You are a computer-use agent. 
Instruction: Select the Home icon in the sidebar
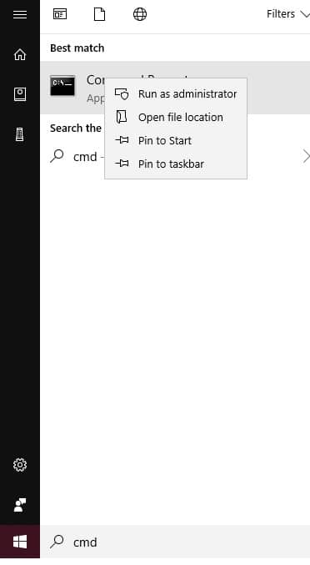(x=20, y=55)
